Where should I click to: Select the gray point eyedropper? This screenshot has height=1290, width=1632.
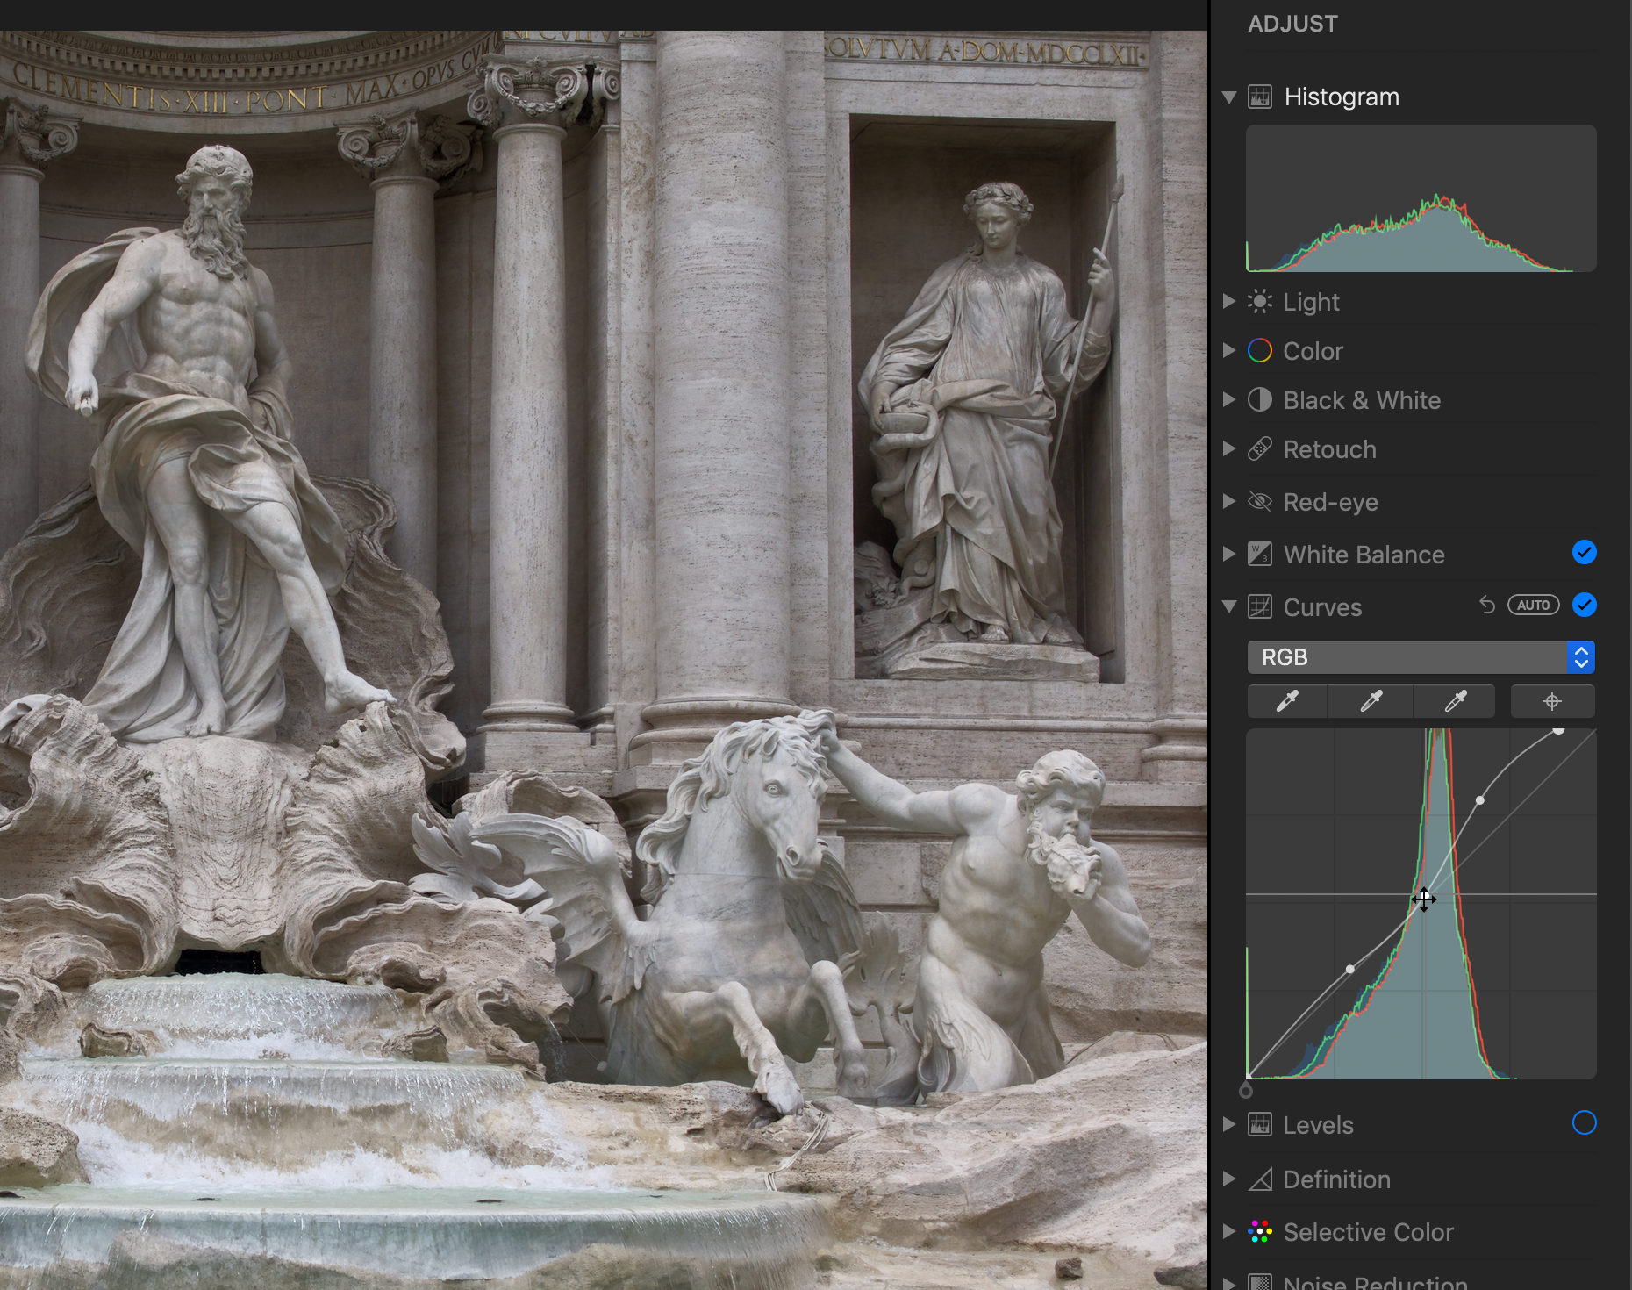[x=1371, y=701]
